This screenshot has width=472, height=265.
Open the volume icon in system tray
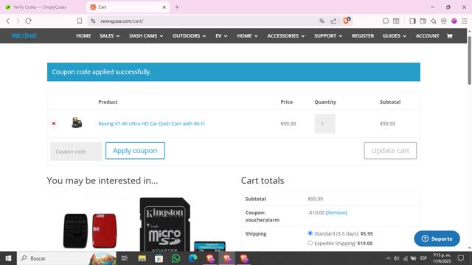(x=397, y=258)
